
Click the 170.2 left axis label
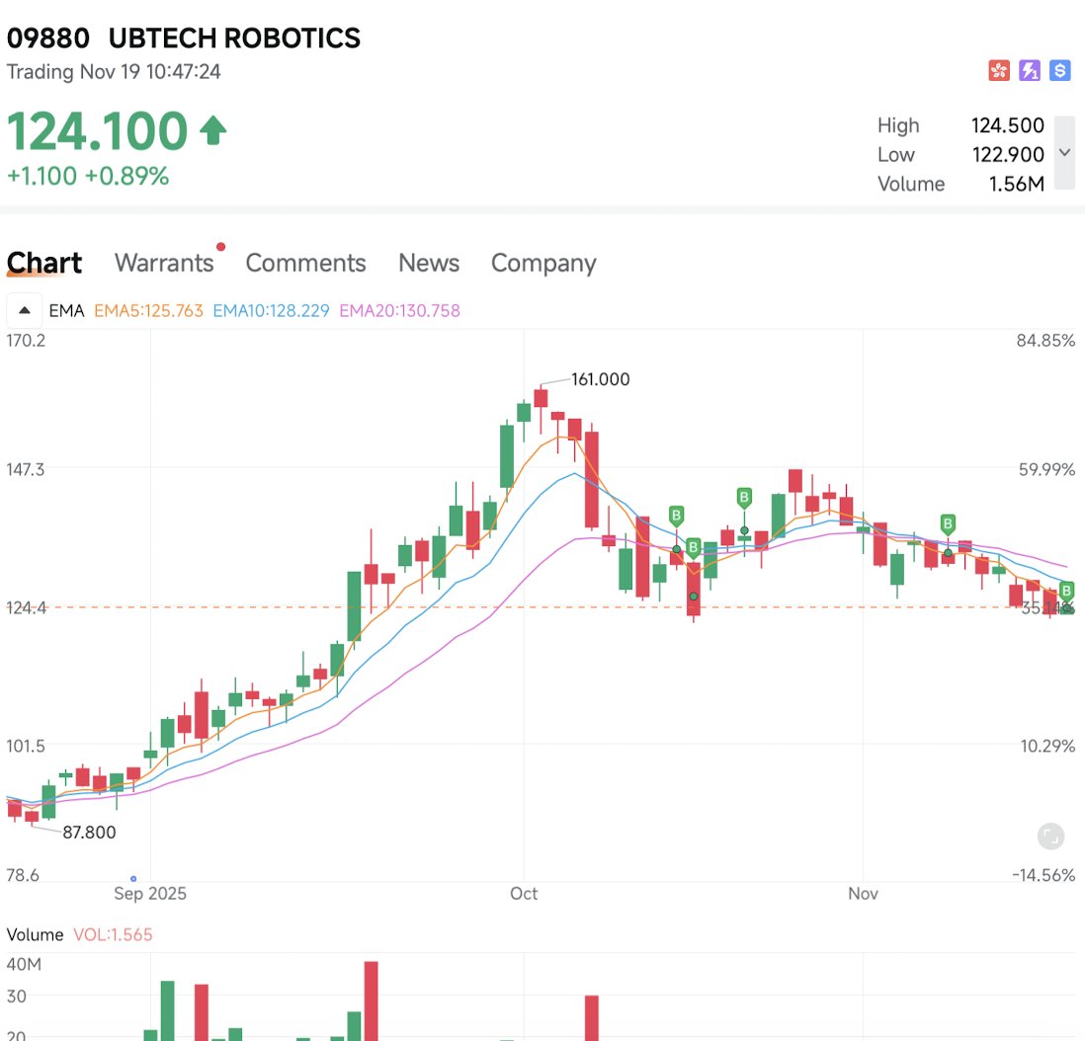[26, 341]
